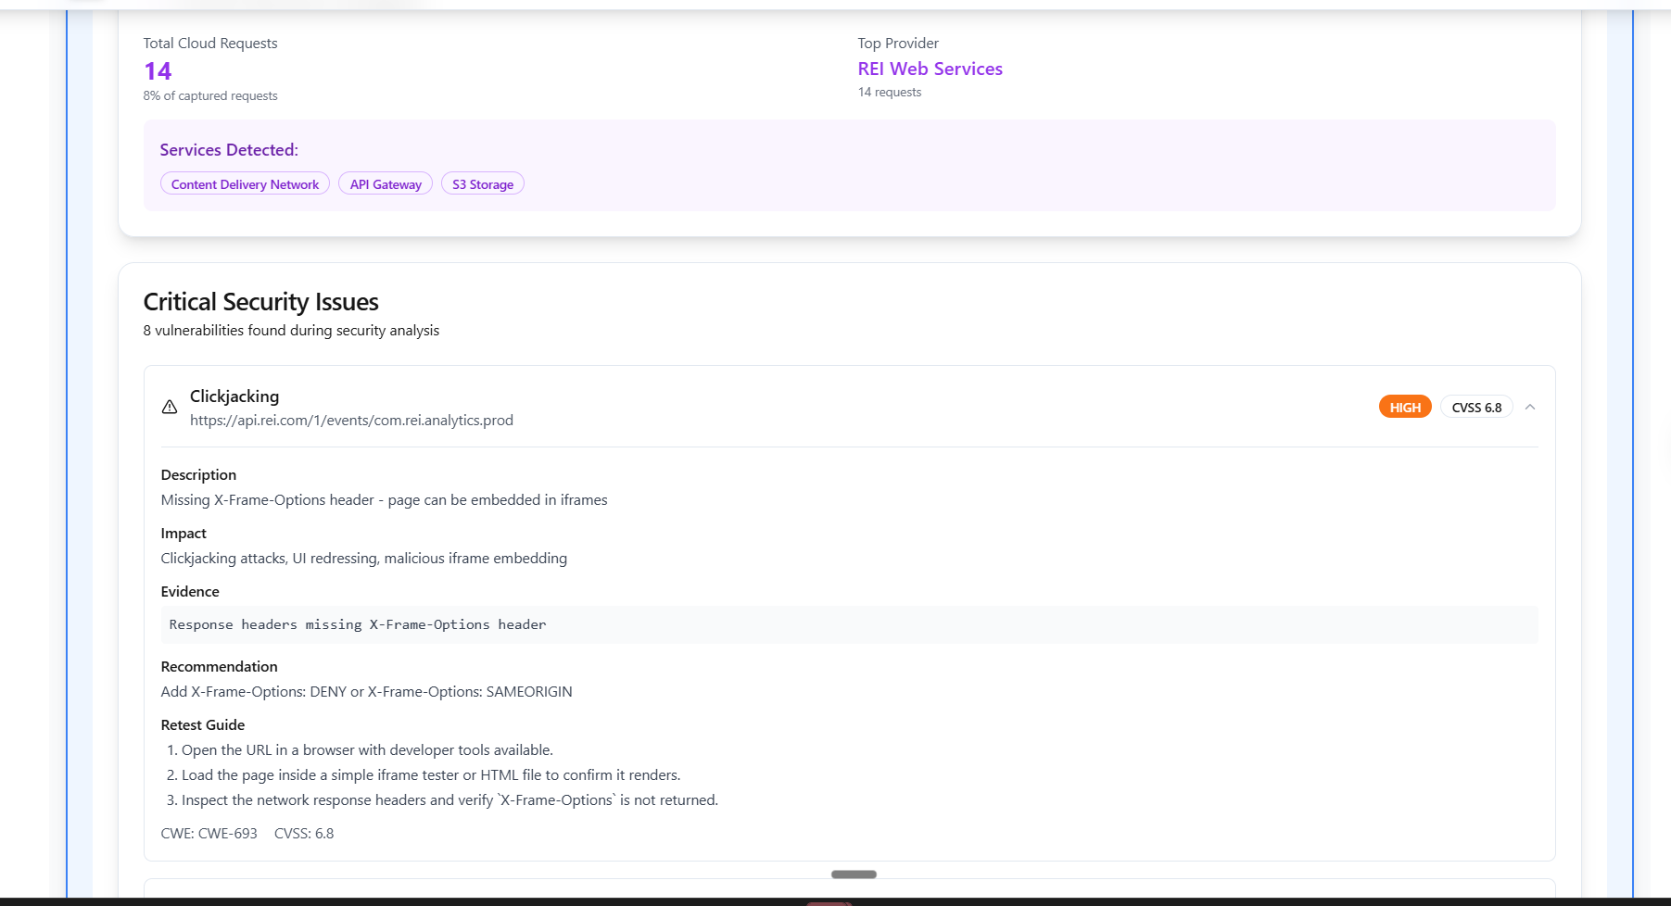Click the Critical Security Issues heading

pyautogui.click(x=261, y=302)
